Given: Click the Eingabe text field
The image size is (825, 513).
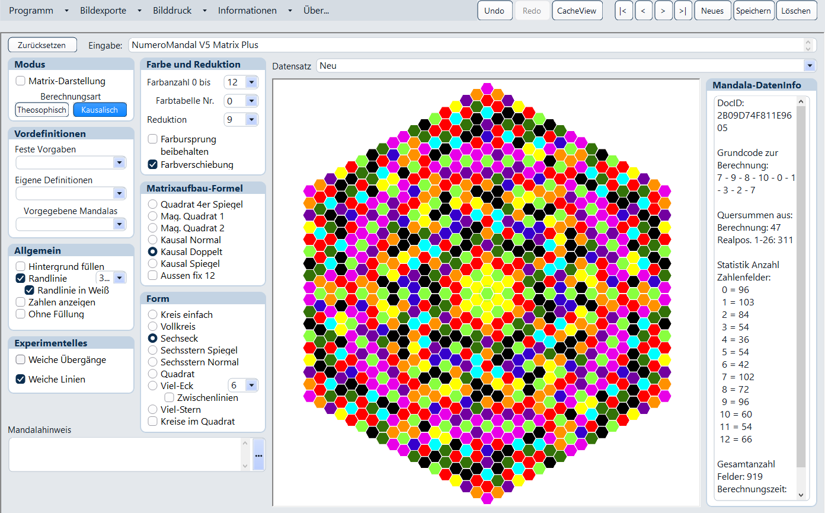Looking at the screenshot, I should coord(473,45).
